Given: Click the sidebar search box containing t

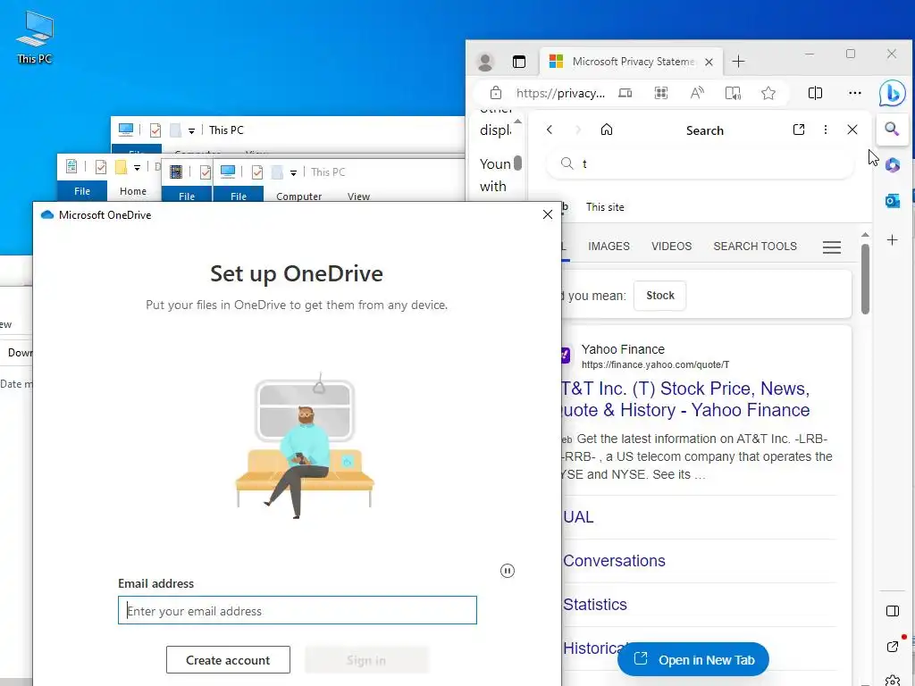Looking at the screenshot, I should 700,164.
